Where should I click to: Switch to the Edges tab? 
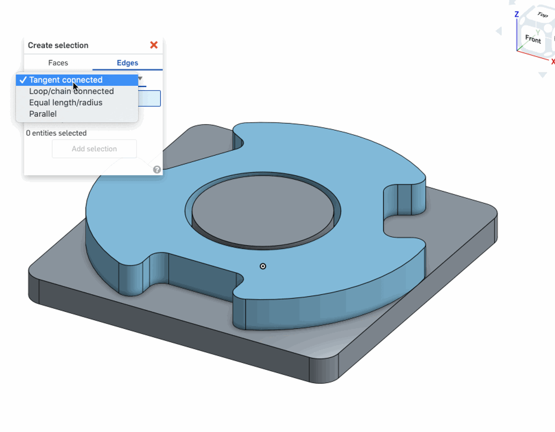[x=127, y=63]
